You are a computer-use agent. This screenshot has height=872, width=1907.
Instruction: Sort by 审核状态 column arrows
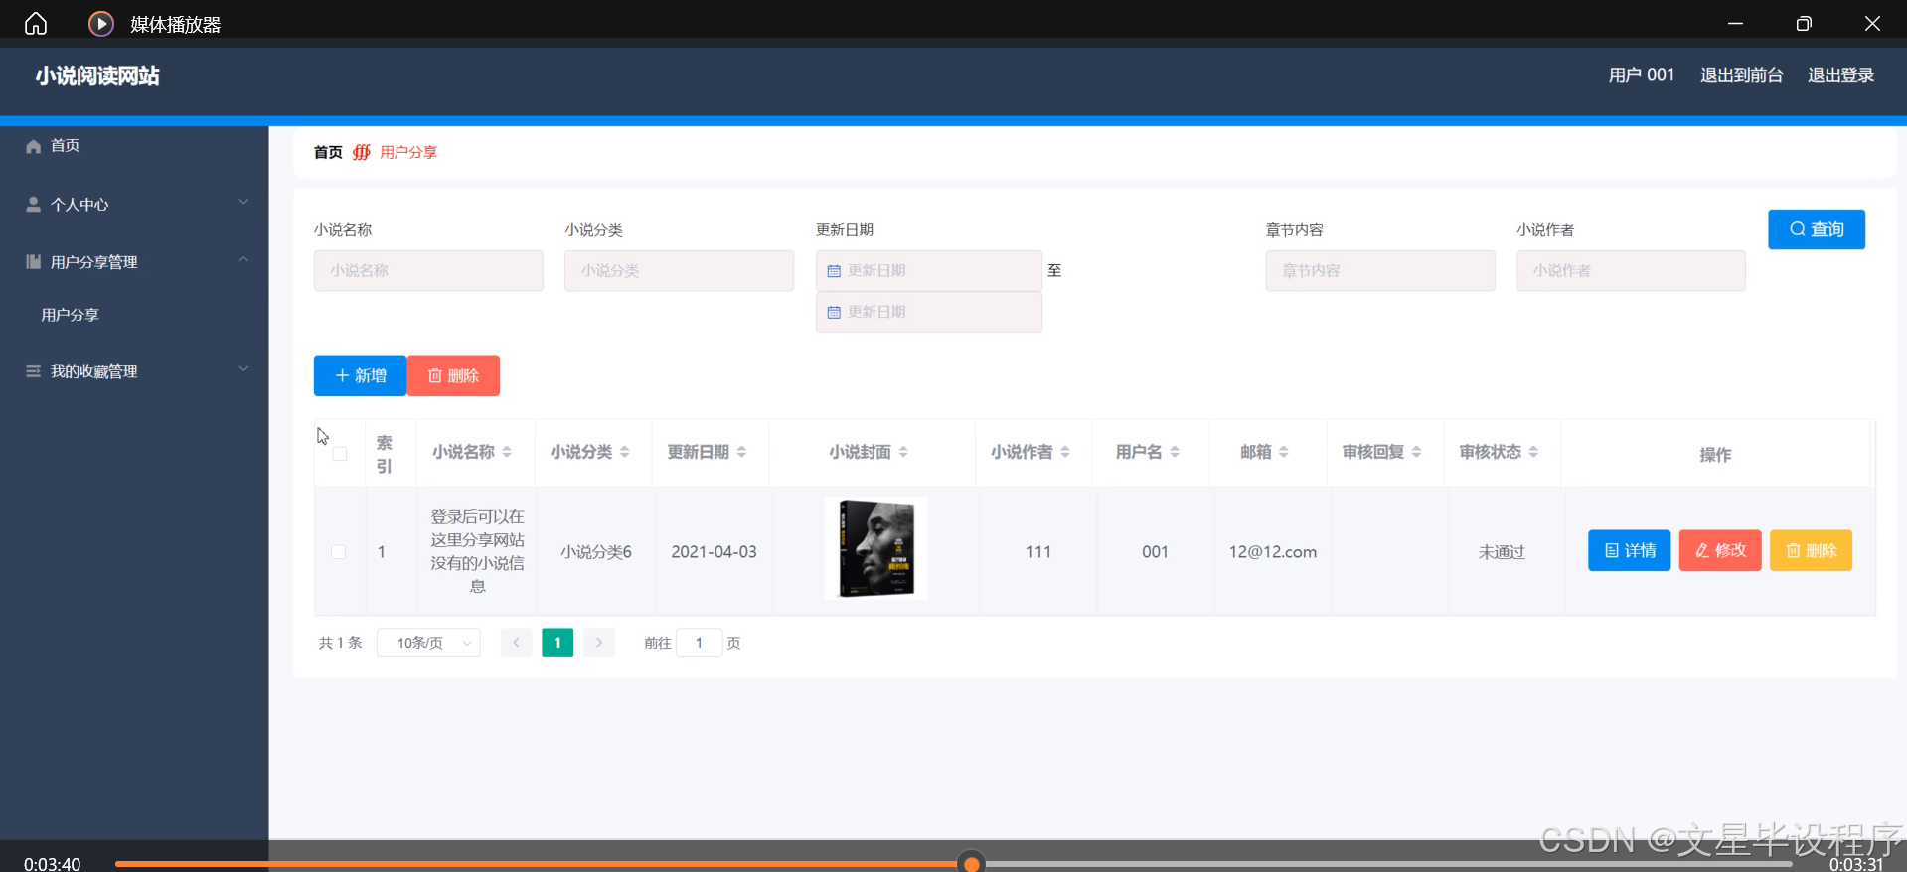click(x=1533, y=452)
